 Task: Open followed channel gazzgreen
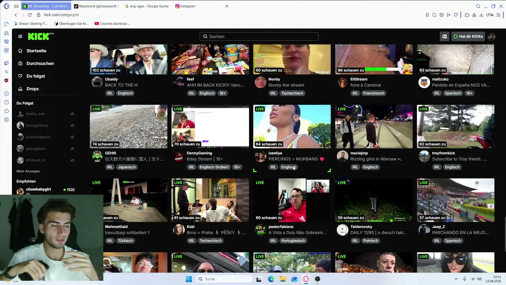coord(46,148)
